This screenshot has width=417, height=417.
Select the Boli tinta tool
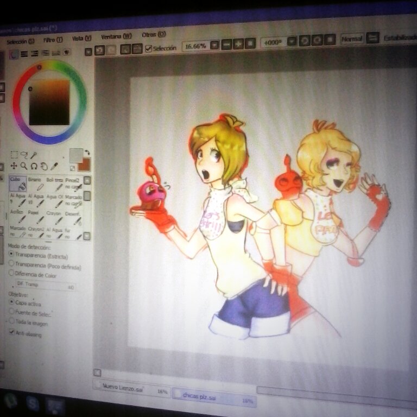click(x=55, y=184)
